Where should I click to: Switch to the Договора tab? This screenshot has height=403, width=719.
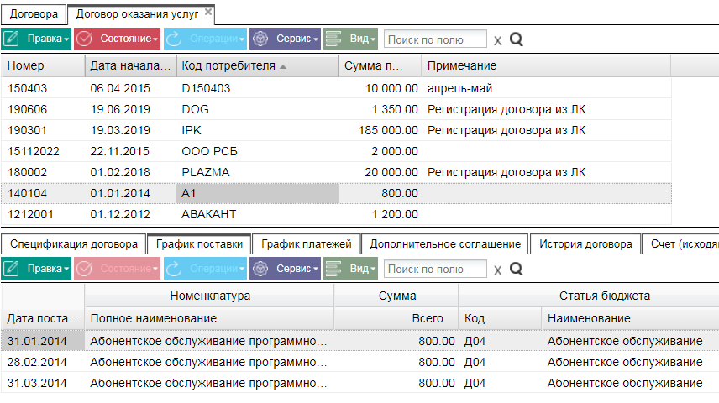[34, 14]
